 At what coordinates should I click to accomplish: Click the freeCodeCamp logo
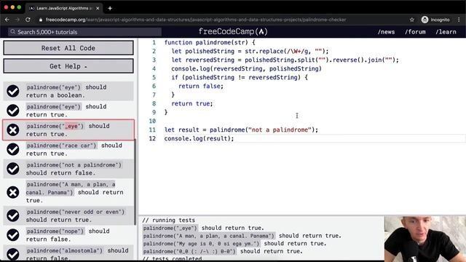tap(233, 31)
